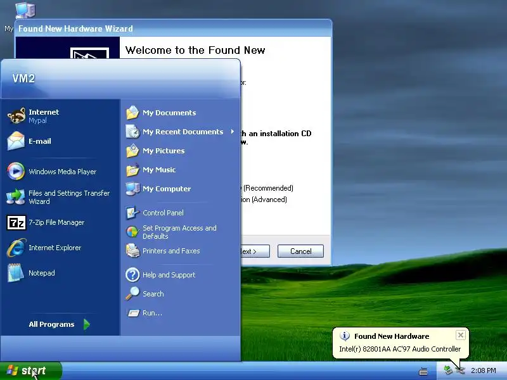Close the Found New Hardware balloon

coord(461,335)
